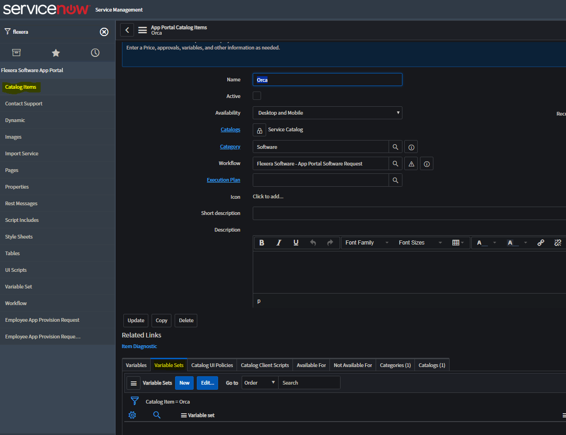Open the Favorites star tab
Image resolution: width=566 pixels, height=435 pixels.
(56, 53)
